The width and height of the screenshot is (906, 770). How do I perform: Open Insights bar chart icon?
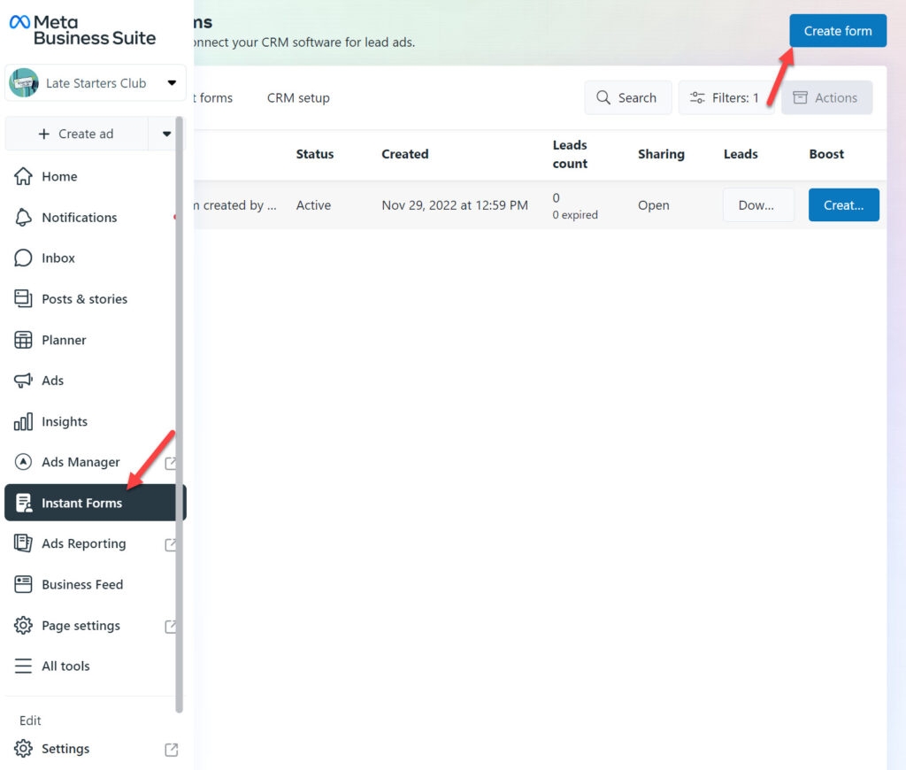23,421
